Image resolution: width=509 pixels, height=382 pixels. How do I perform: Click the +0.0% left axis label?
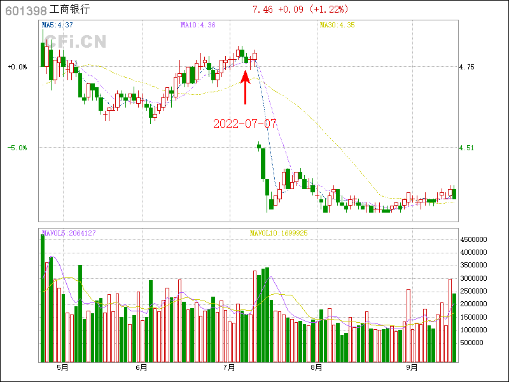(x=18, y=67)
